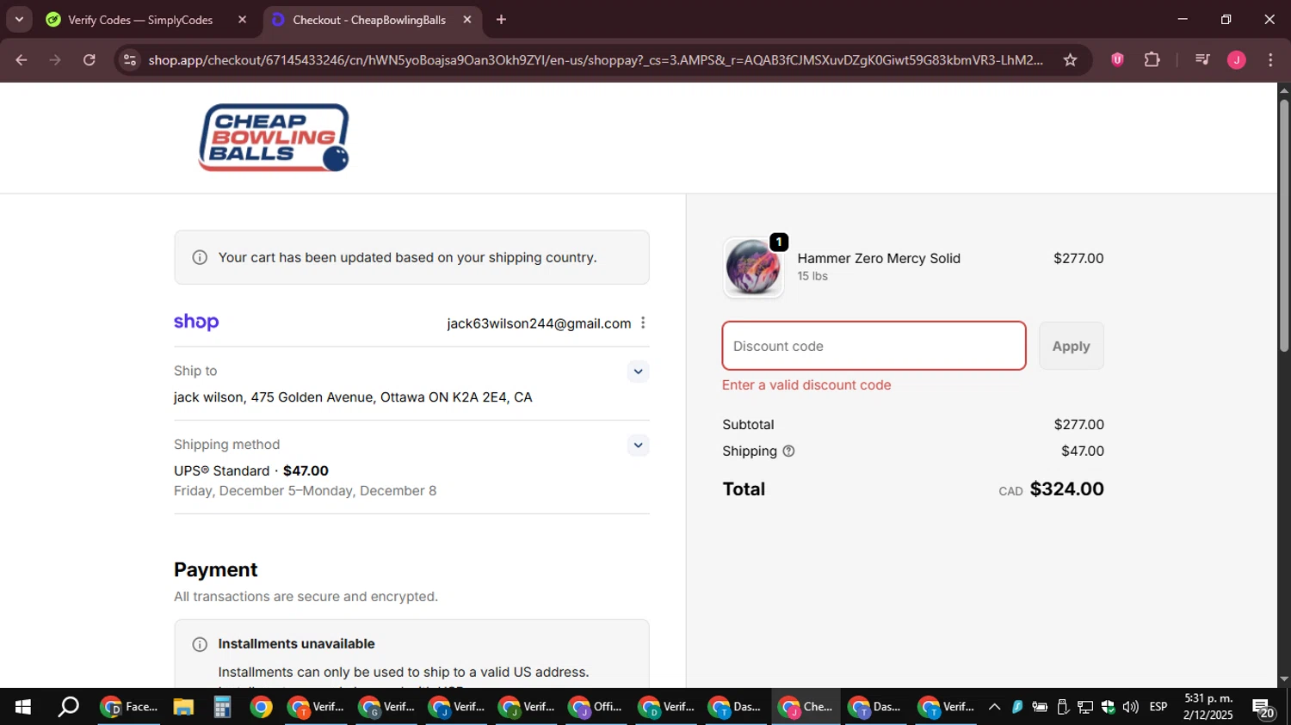Open the uBlock shield extension
Screen dimensions: 1291x725
pos(1117,60)
